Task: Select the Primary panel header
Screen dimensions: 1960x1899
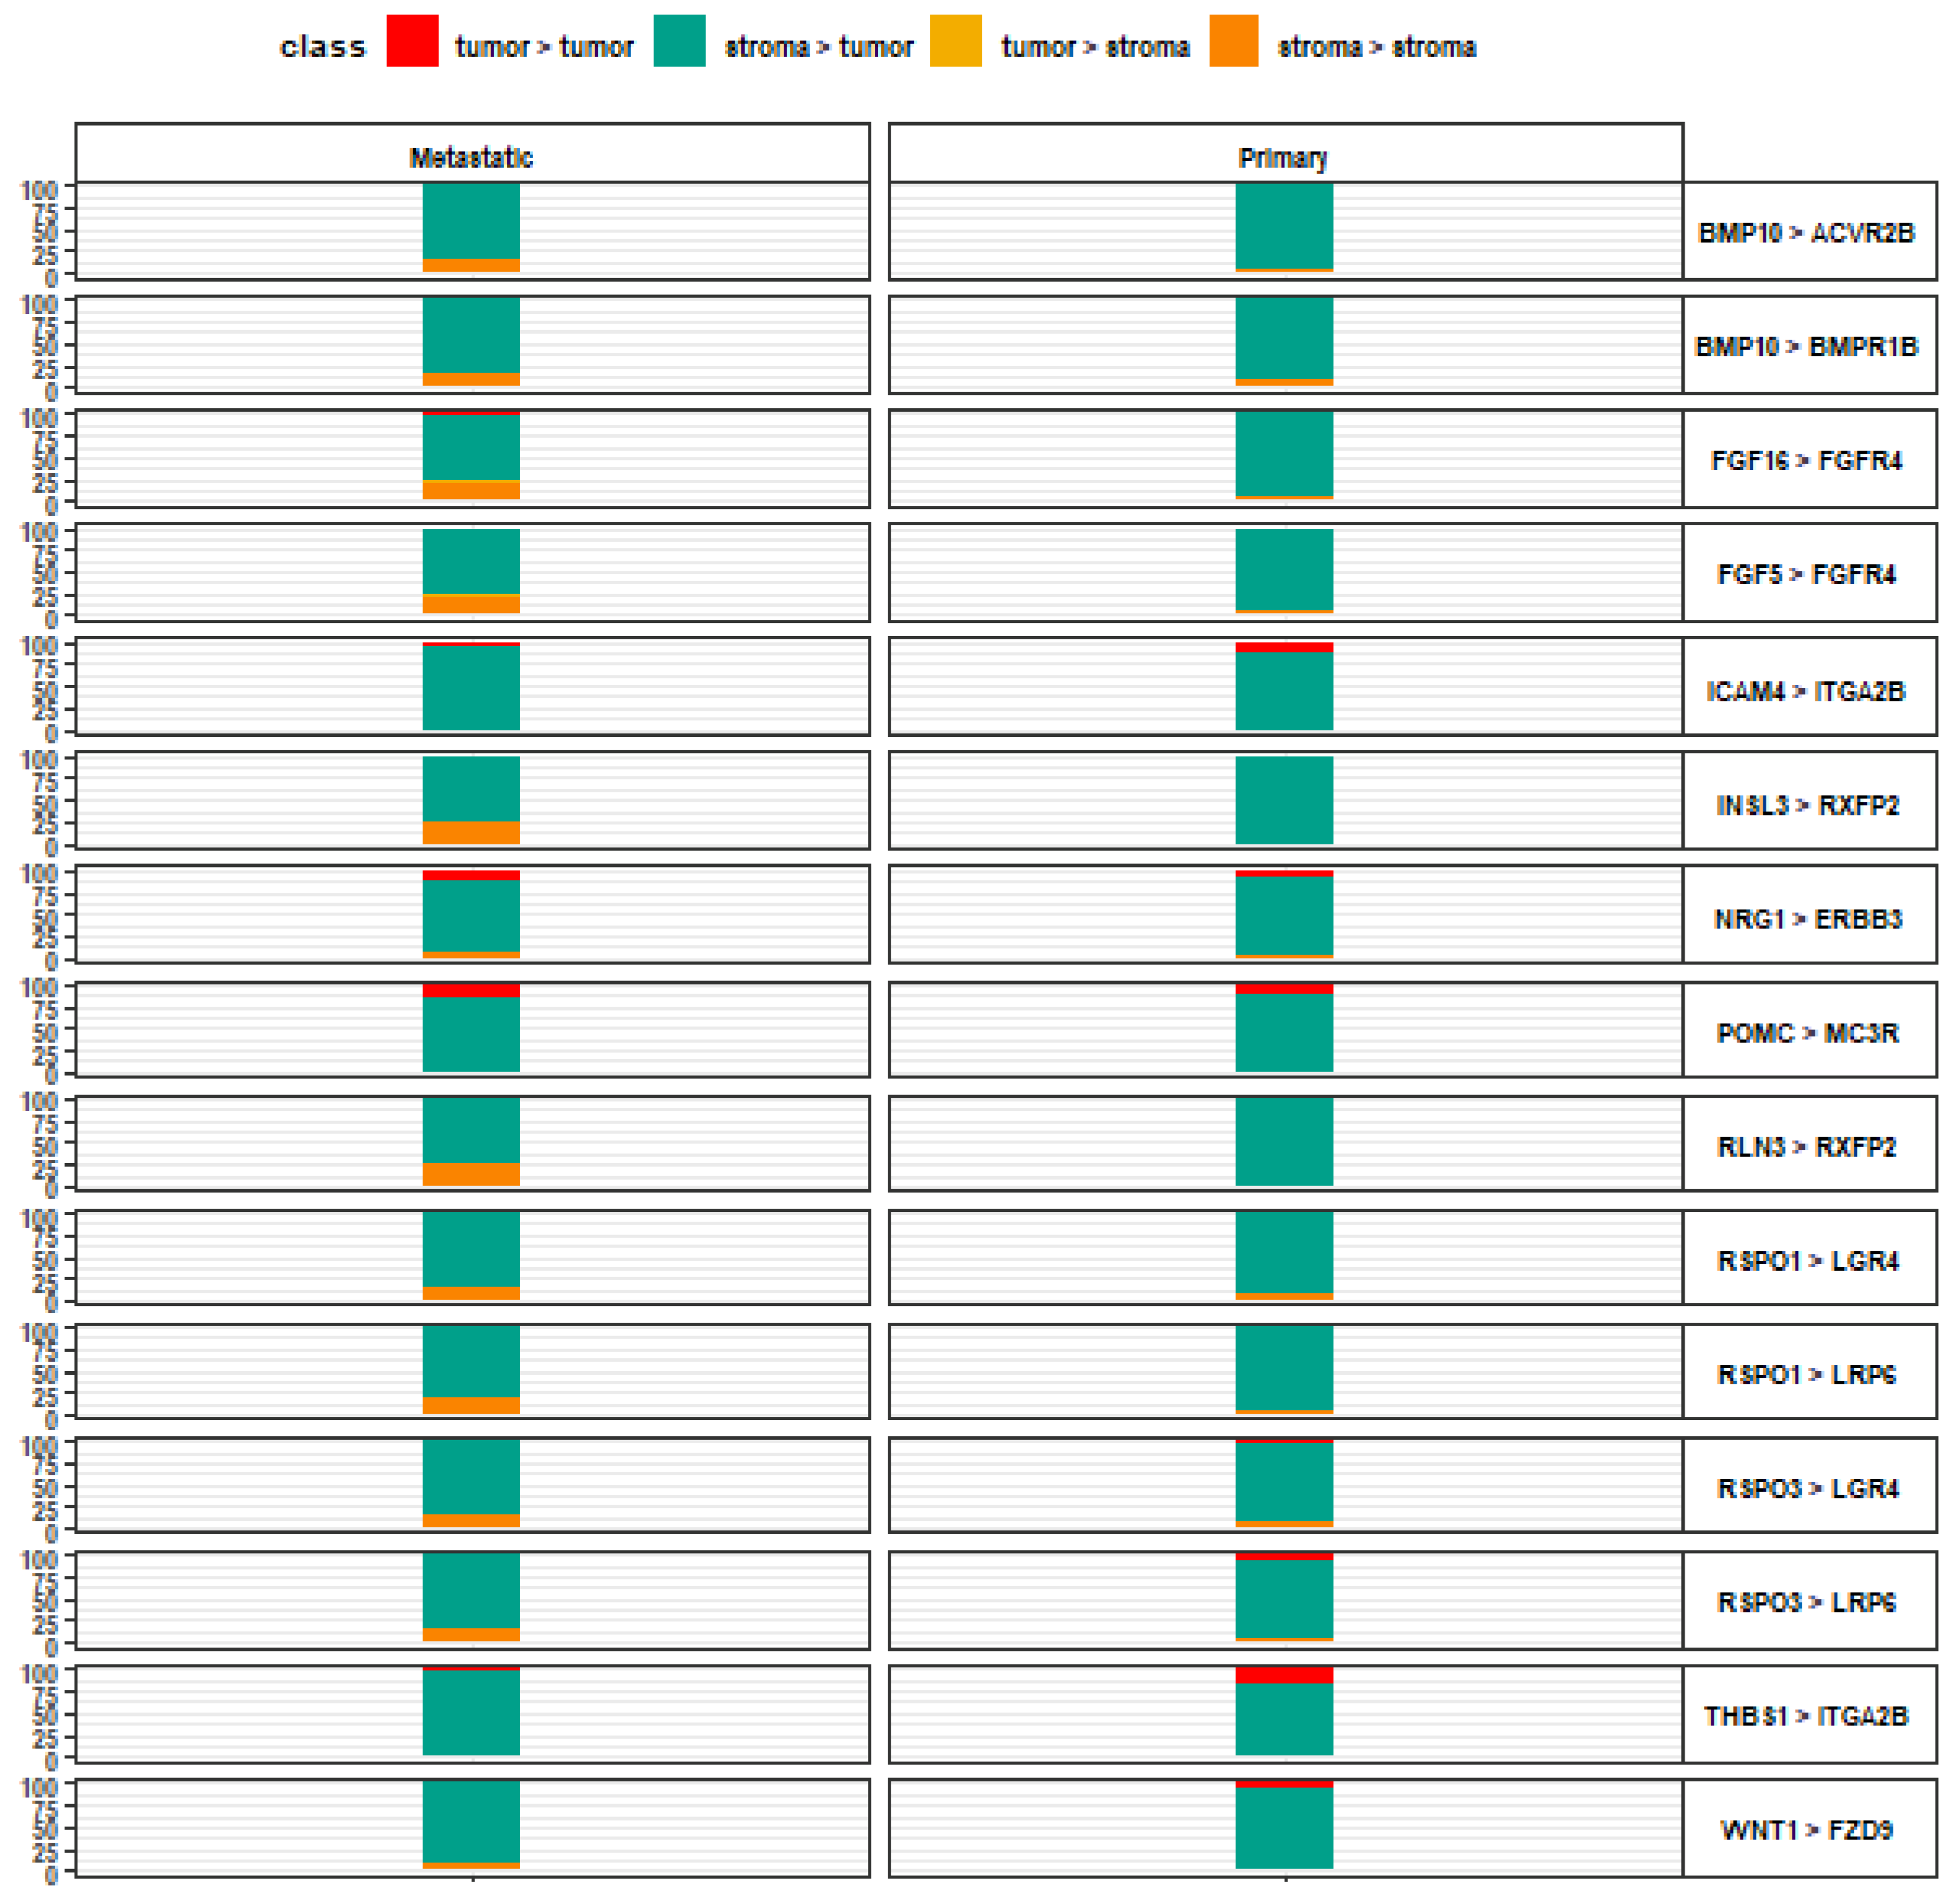Action: pos(1284,157)
